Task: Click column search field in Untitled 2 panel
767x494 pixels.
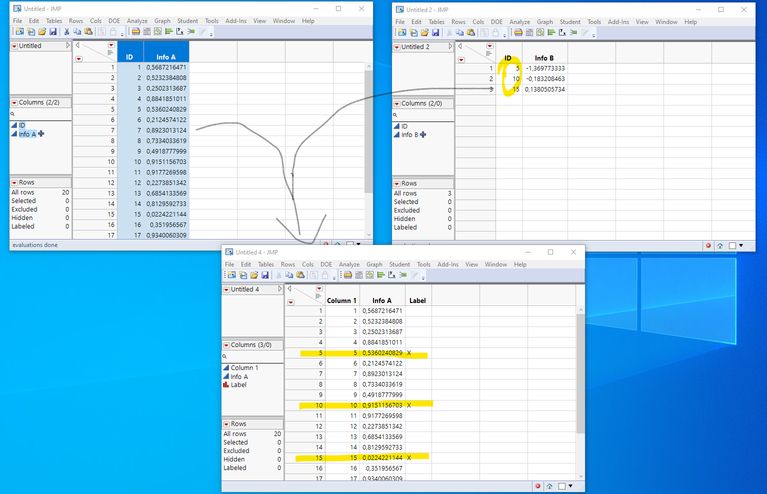Action: [x=425, y=115]
